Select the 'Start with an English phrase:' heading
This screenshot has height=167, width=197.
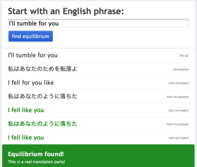tap(66, 11)
